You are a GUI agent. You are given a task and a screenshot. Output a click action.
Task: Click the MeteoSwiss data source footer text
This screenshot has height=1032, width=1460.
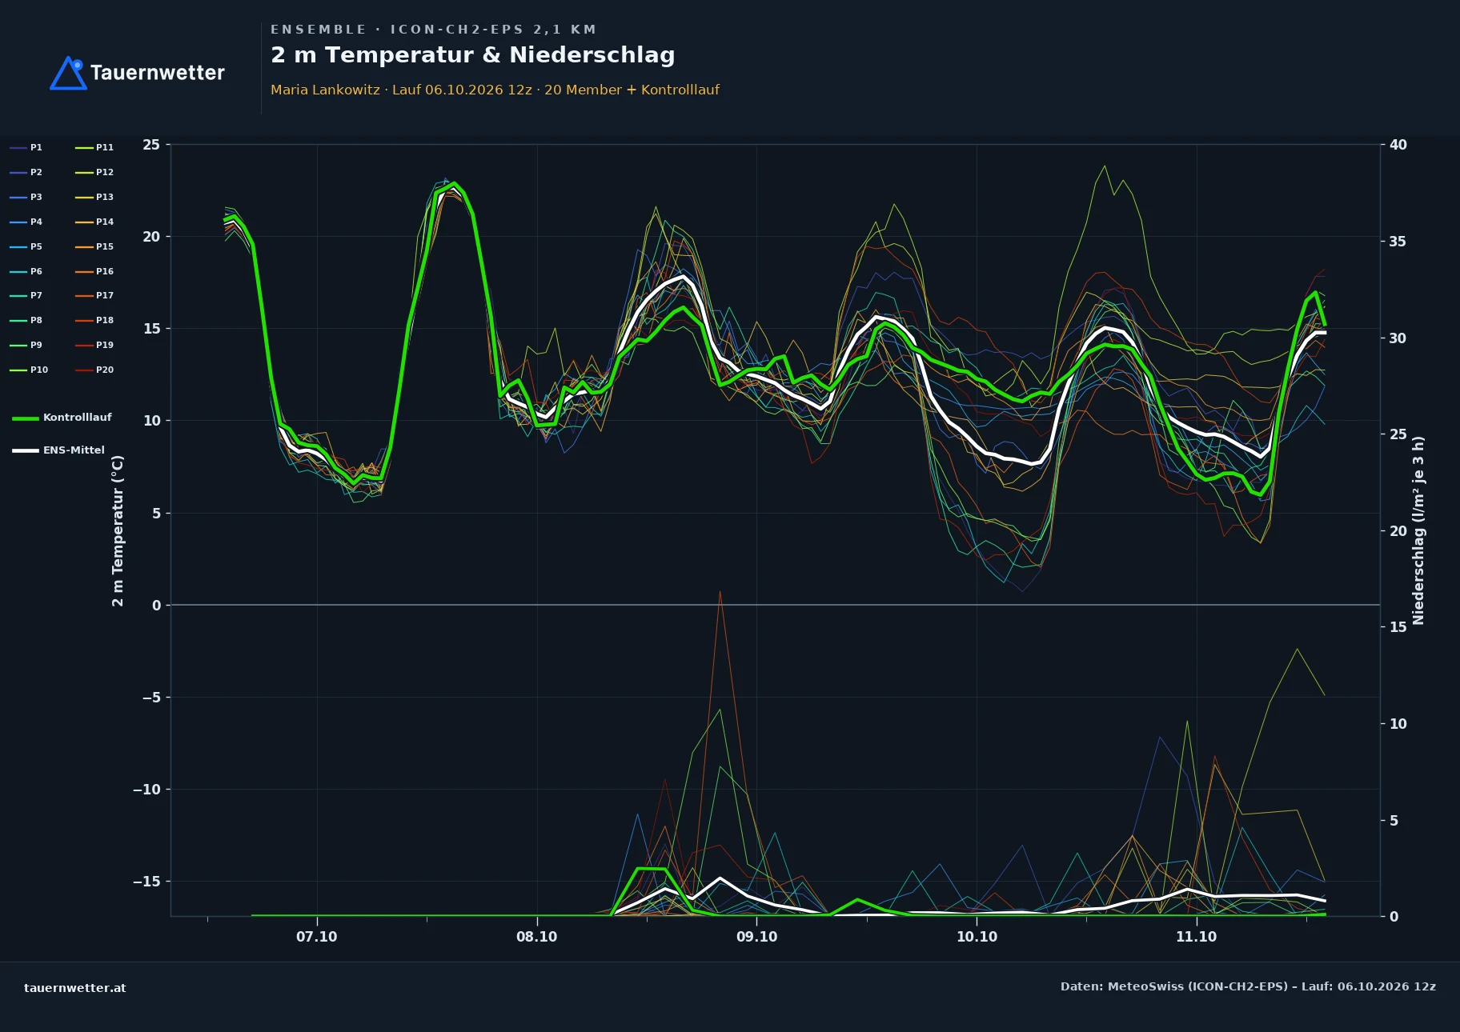(x=1248, y=986)
